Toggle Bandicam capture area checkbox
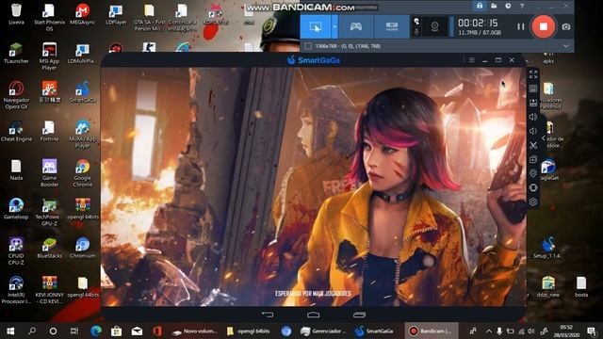603x339 pixels. tap(308, 46)
